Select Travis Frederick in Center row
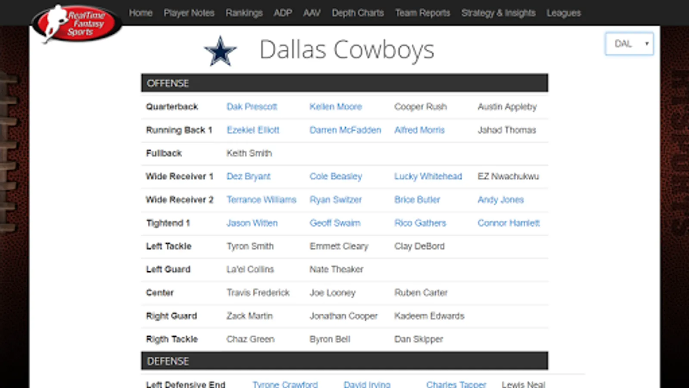The width and height of the screenshot is (689, 388). point(258,293)
